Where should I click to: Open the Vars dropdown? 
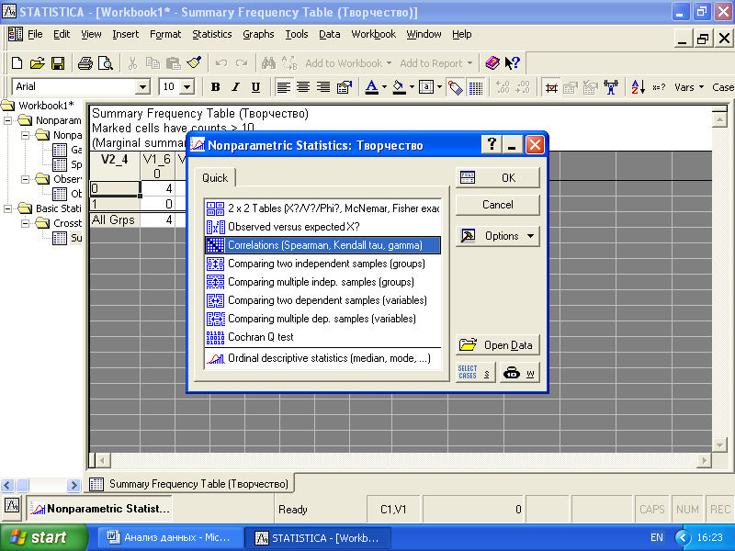pos(689,87)
